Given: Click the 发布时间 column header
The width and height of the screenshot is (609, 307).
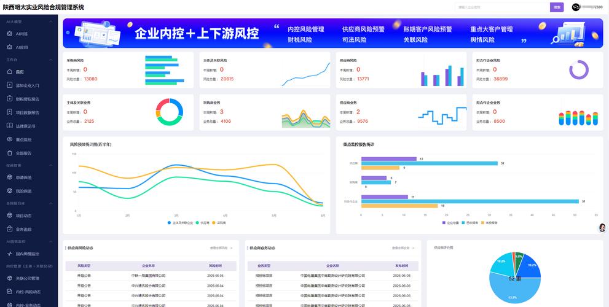Looking at the screenshot, I should pos(402,266).
